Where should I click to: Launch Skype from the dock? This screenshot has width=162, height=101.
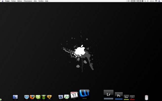point(38,97)
